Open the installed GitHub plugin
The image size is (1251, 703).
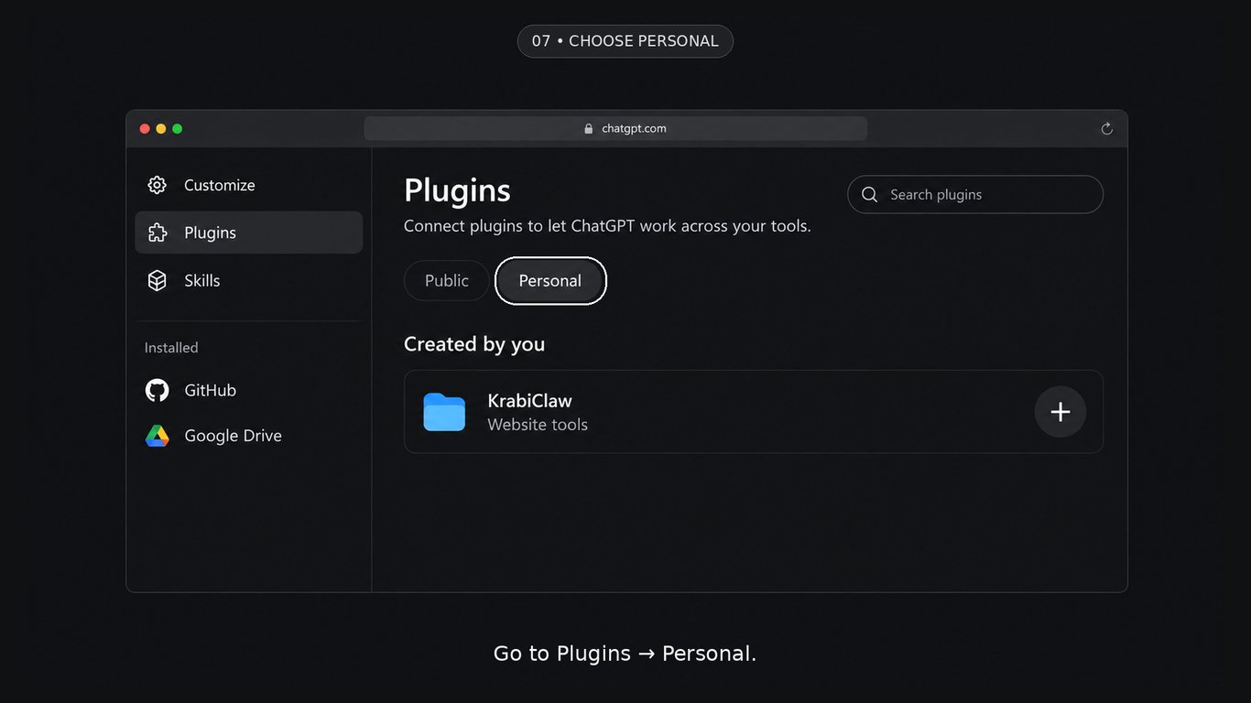249,390
